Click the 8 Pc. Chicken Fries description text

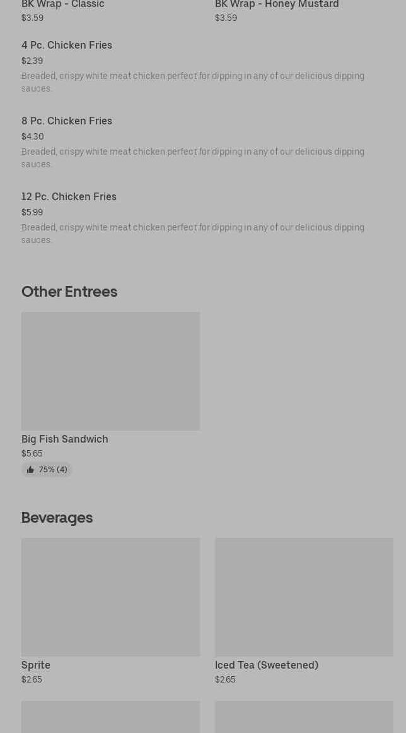coord(192,158)
